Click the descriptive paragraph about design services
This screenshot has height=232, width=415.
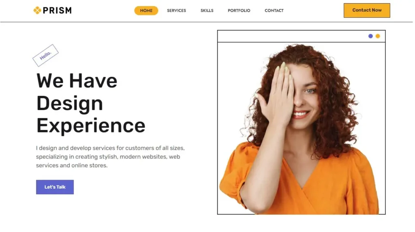coord(110,157)
